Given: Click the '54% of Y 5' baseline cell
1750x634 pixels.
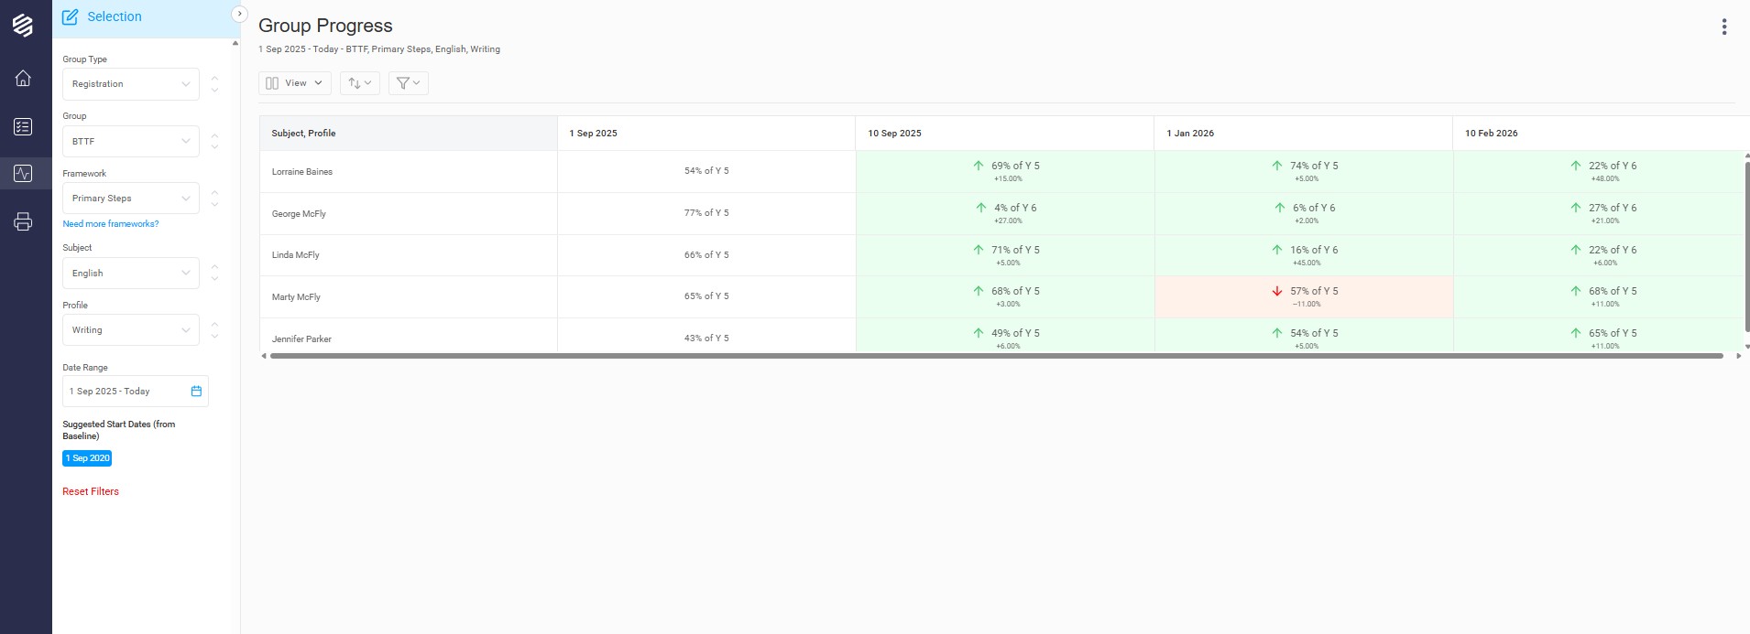Looking at the screenshot, I should click(706, 171).
